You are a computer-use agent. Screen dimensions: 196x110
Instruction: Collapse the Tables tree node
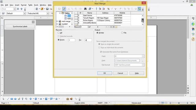point(60,13)
